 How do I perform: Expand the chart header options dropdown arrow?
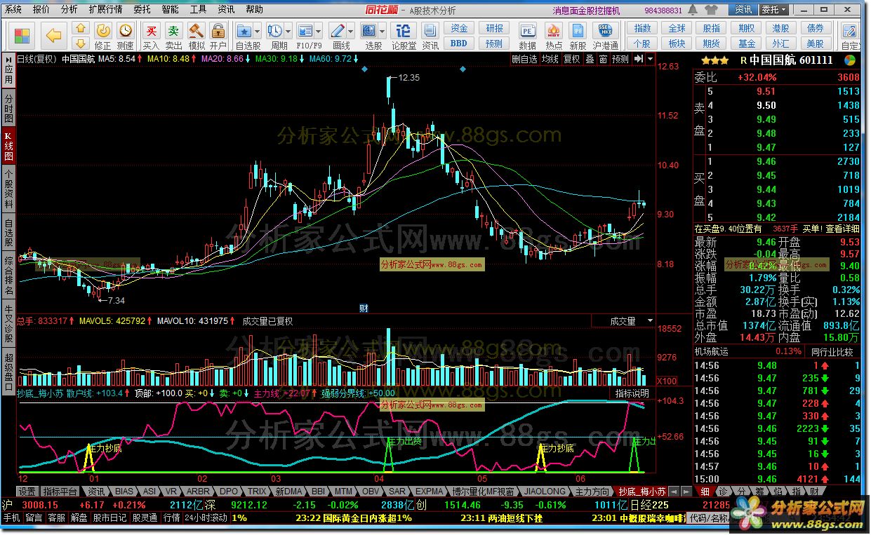650,59
